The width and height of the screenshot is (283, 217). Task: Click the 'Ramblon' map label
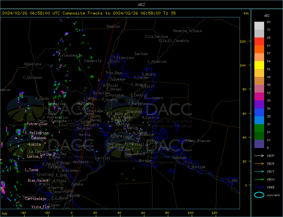[x=113, y=26]
